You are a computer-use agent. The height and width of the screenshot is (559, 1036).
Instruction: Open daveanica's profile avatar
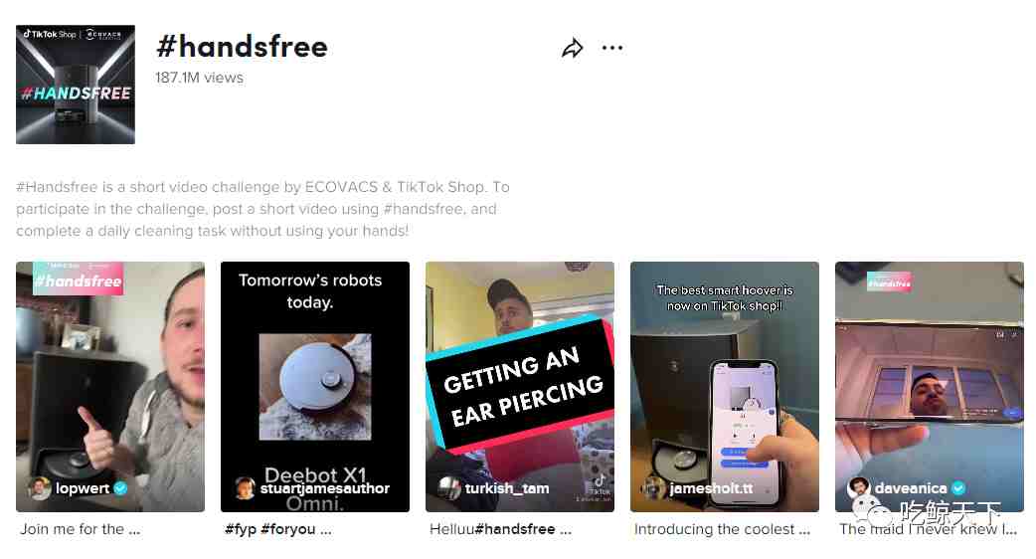click(x=859, y=488)
